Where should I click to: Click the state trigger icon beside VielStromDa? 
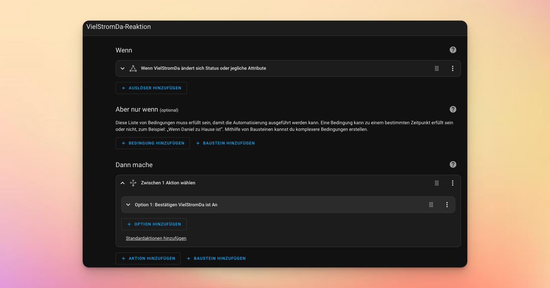pos(133,68)
